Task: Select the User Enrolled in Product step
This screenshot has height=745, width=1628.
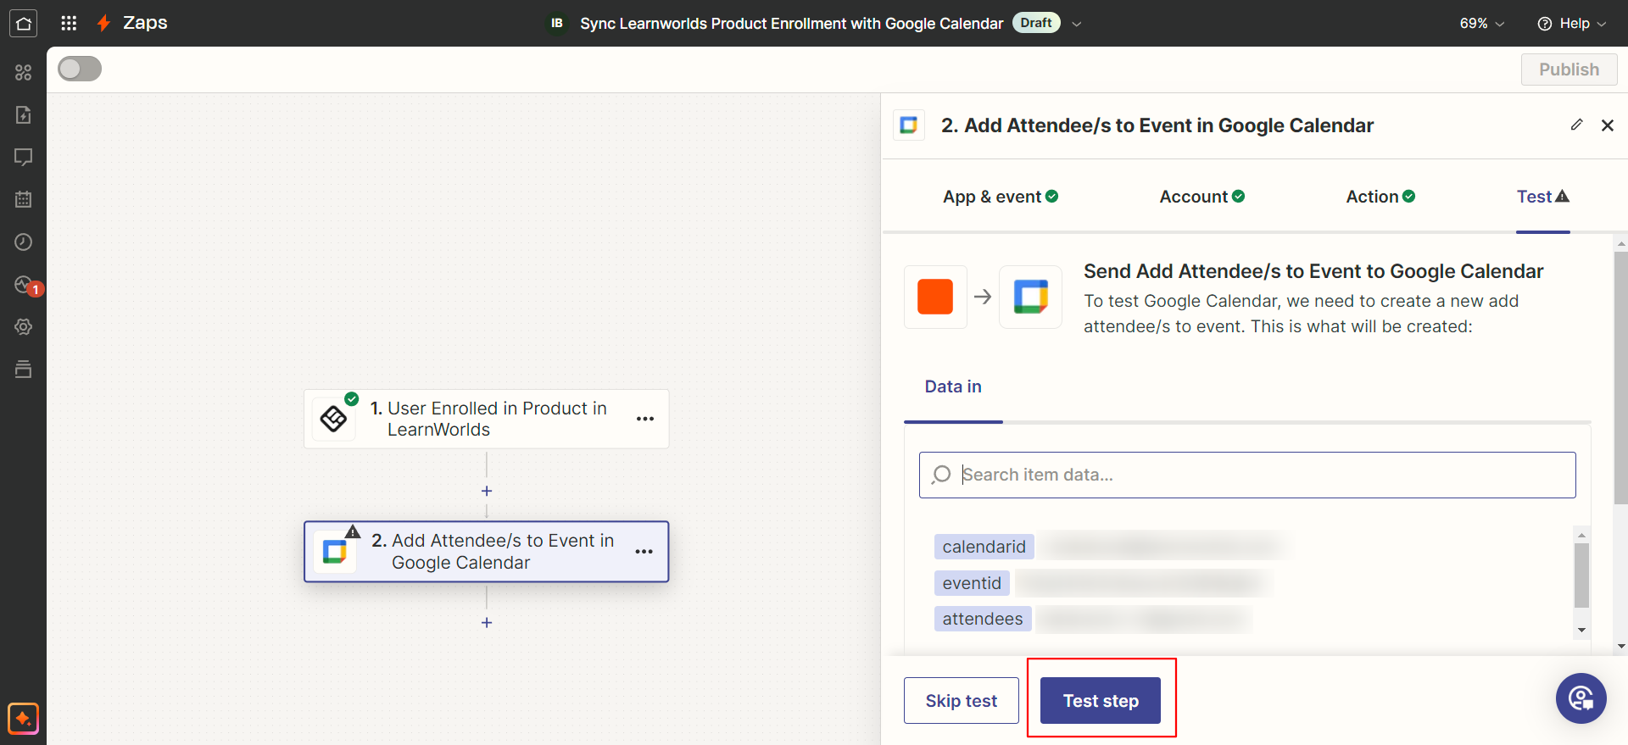Action: [487, 419]
